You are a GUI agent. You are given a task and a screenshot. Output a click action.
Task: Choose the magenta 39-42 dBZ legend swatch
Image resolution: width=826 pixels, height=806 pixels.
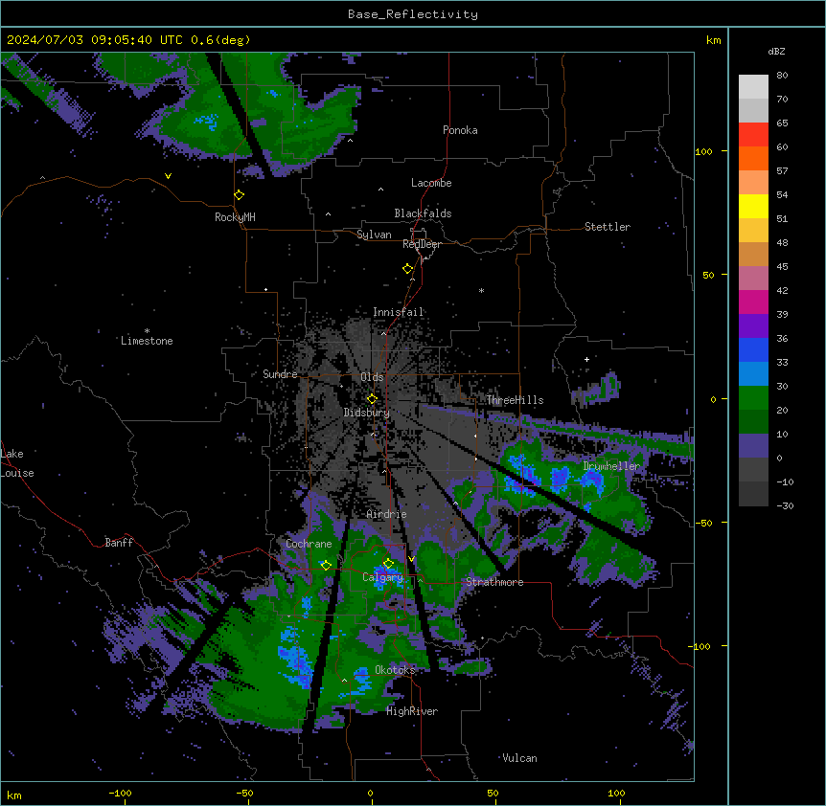click(x=753, y=302)
